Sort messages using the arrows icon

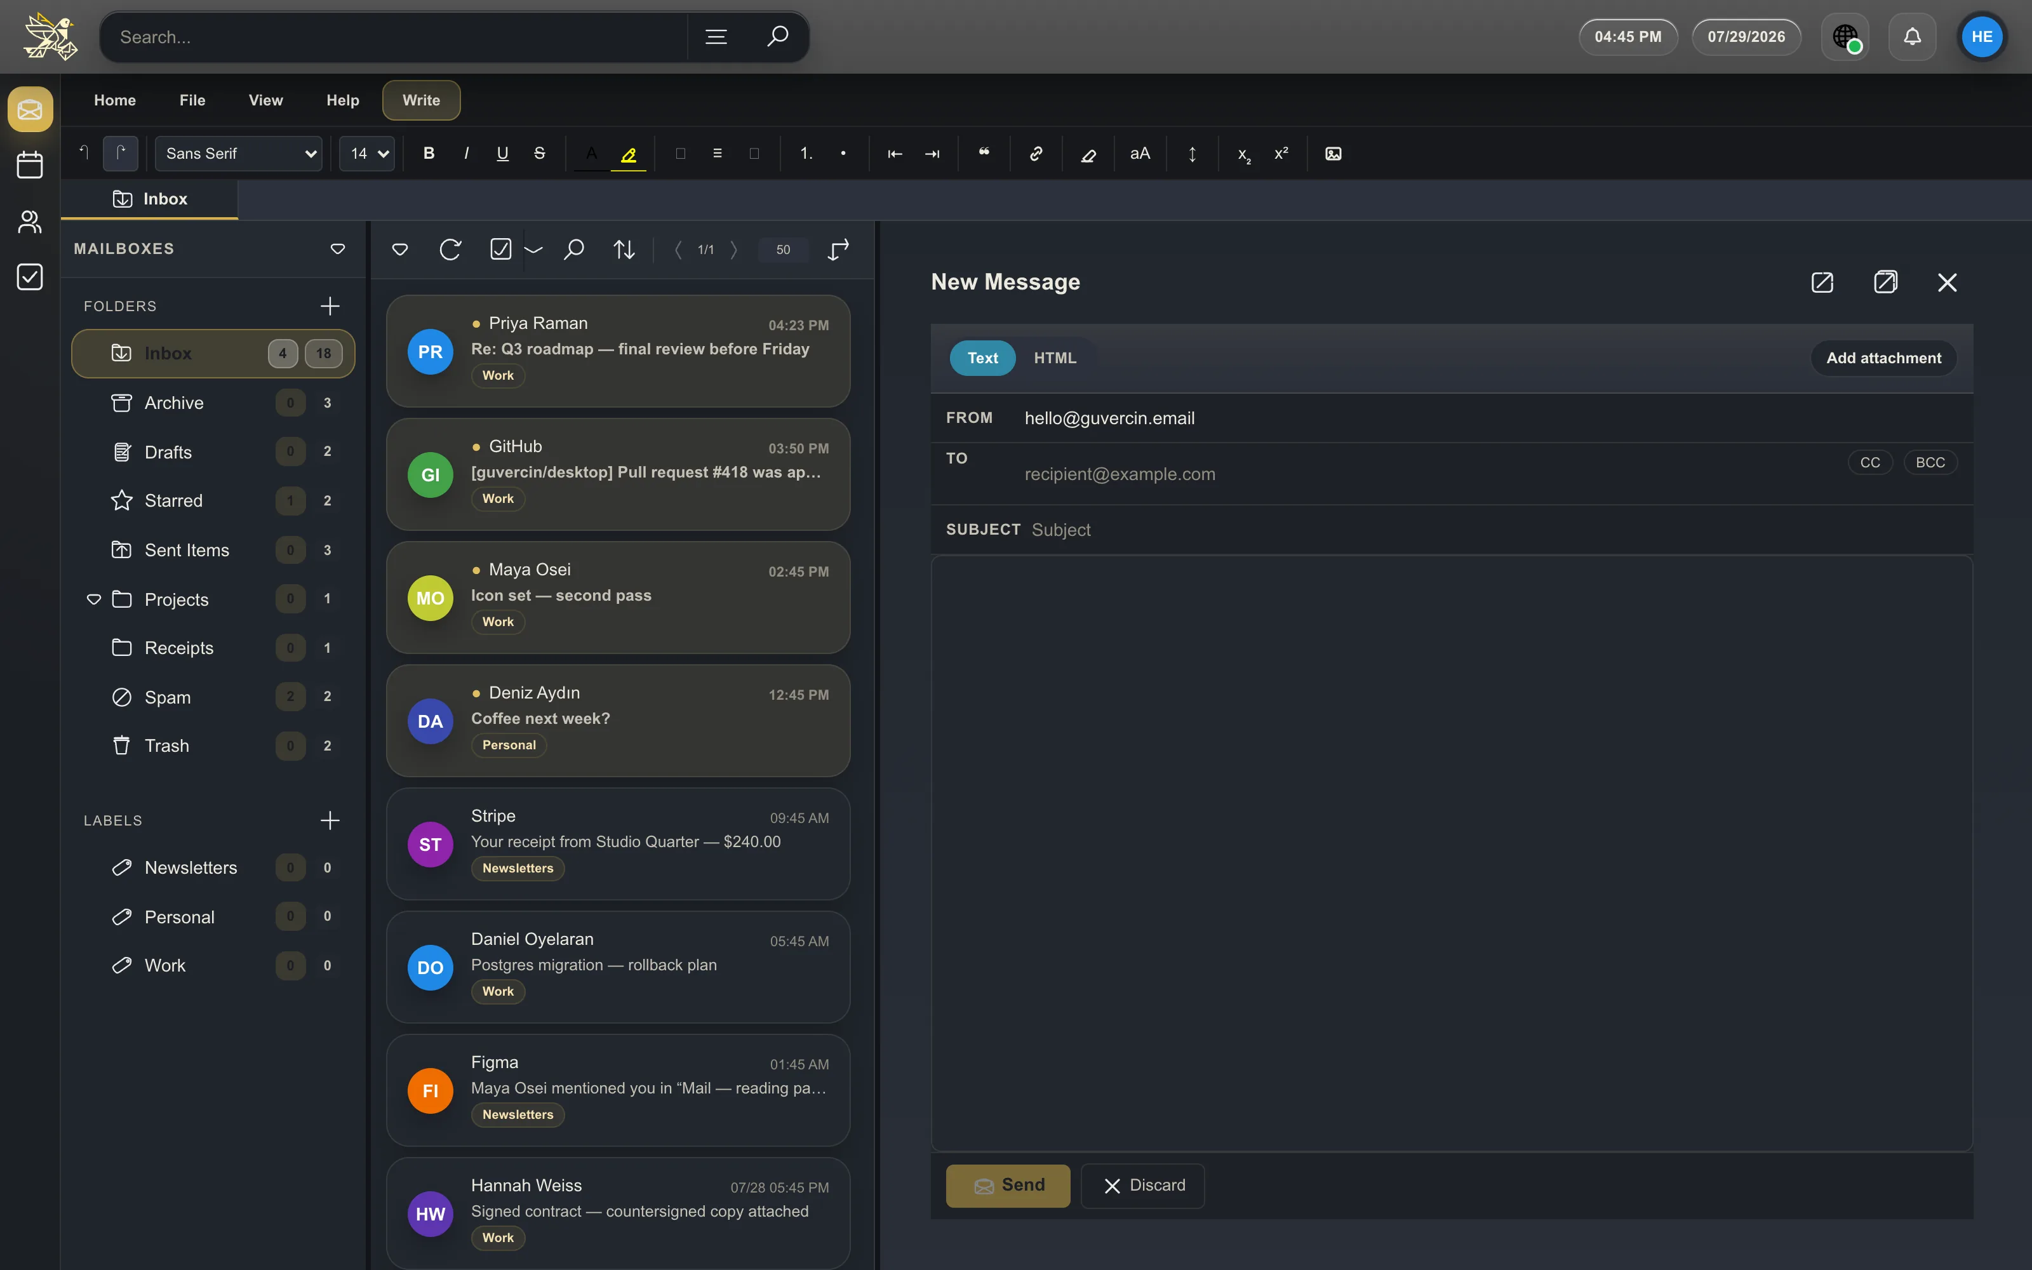coord(624,250)
